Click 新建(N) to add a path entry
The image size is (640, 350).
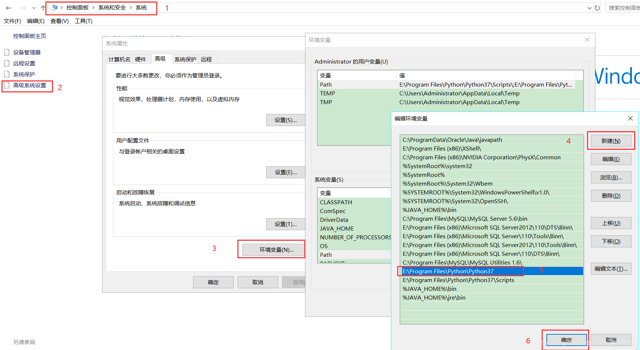click(x=611, y=141)
